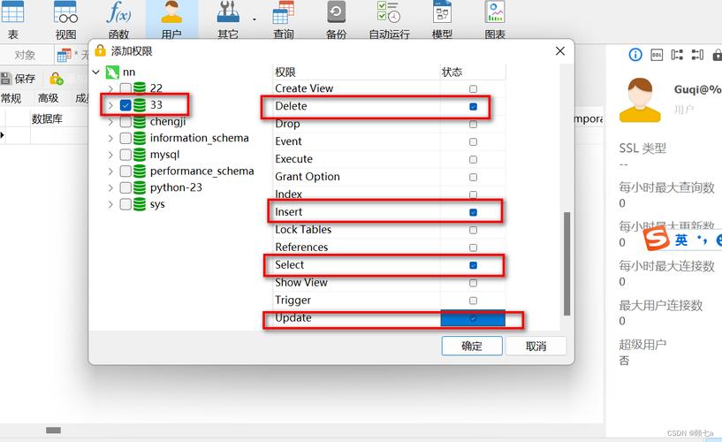Viewport: 722px width, 442px height.
Task: Expand the performance_schema database node
Action: pos(110,171)
